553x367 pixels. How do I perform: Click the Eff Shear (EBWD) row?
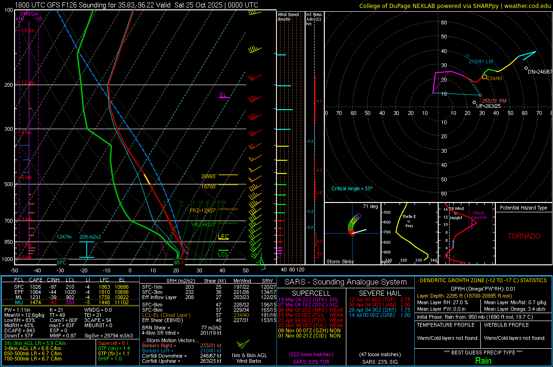tap(209, 321)
